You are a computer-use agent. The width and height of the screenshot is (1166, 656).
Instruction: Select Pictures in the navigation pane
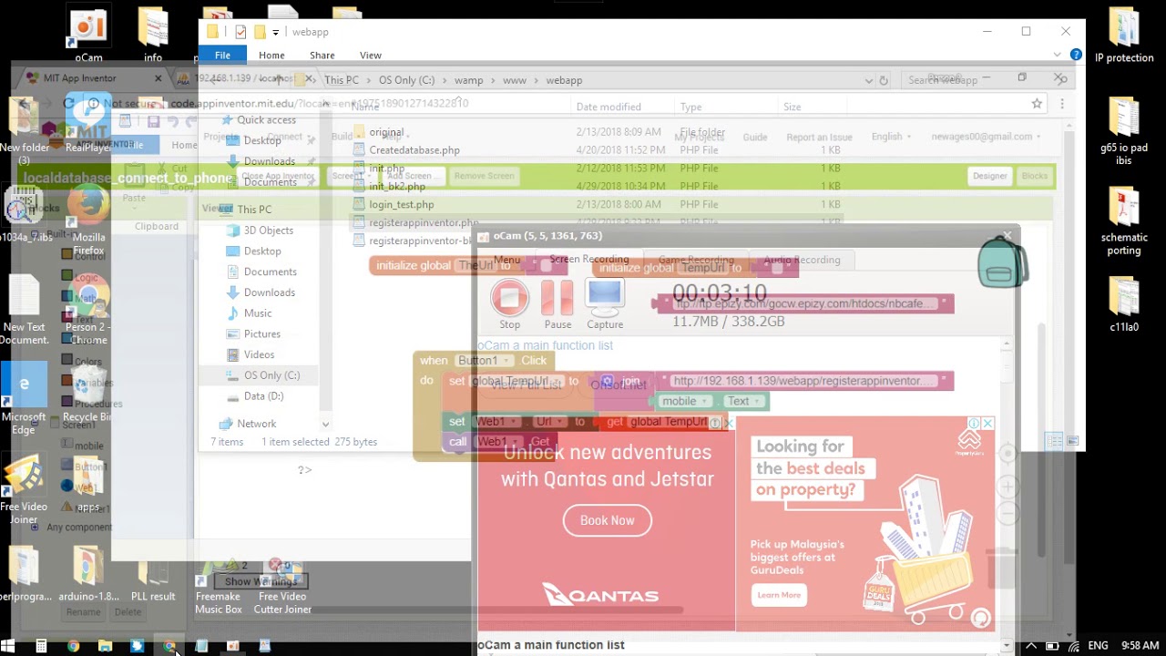pyautogui.click(x=261, y=333)
